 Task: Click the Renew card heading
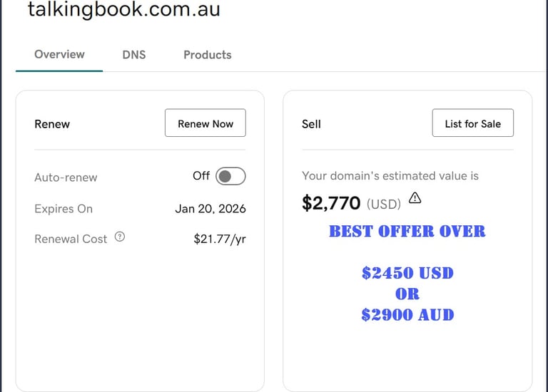coord(52,124)
